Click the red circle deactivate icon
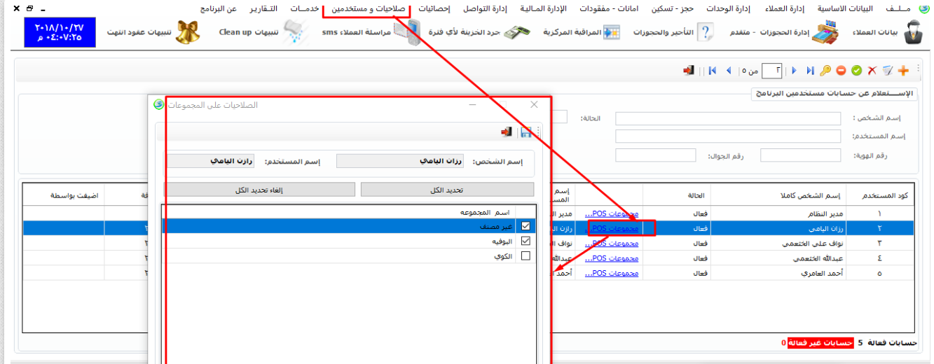Screen dimensions: 934x364 (x=841, y=71)
